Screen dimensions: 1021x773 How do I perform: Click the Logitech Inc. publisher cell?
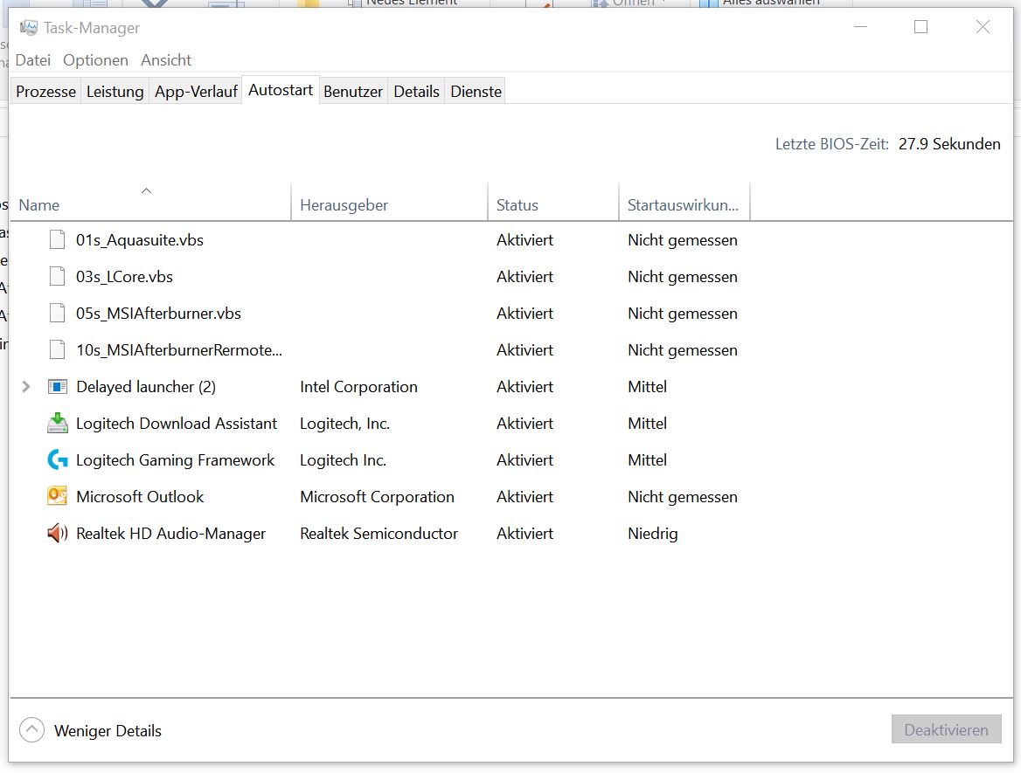click(x=343, y=460)
